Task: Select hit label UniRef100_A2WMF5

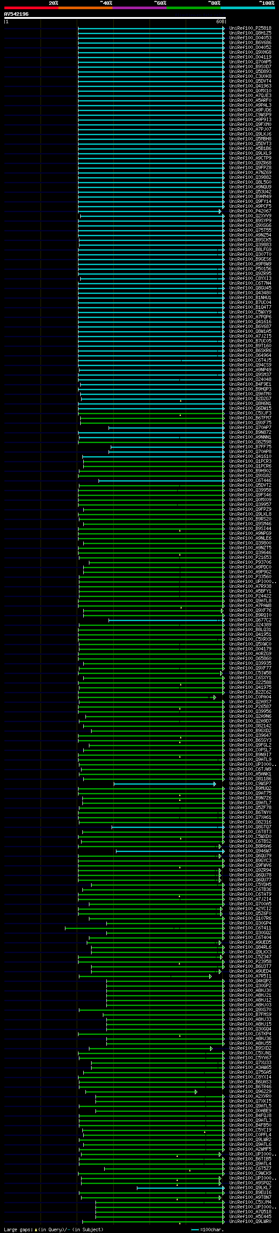Action: [x=250, y=1149]
